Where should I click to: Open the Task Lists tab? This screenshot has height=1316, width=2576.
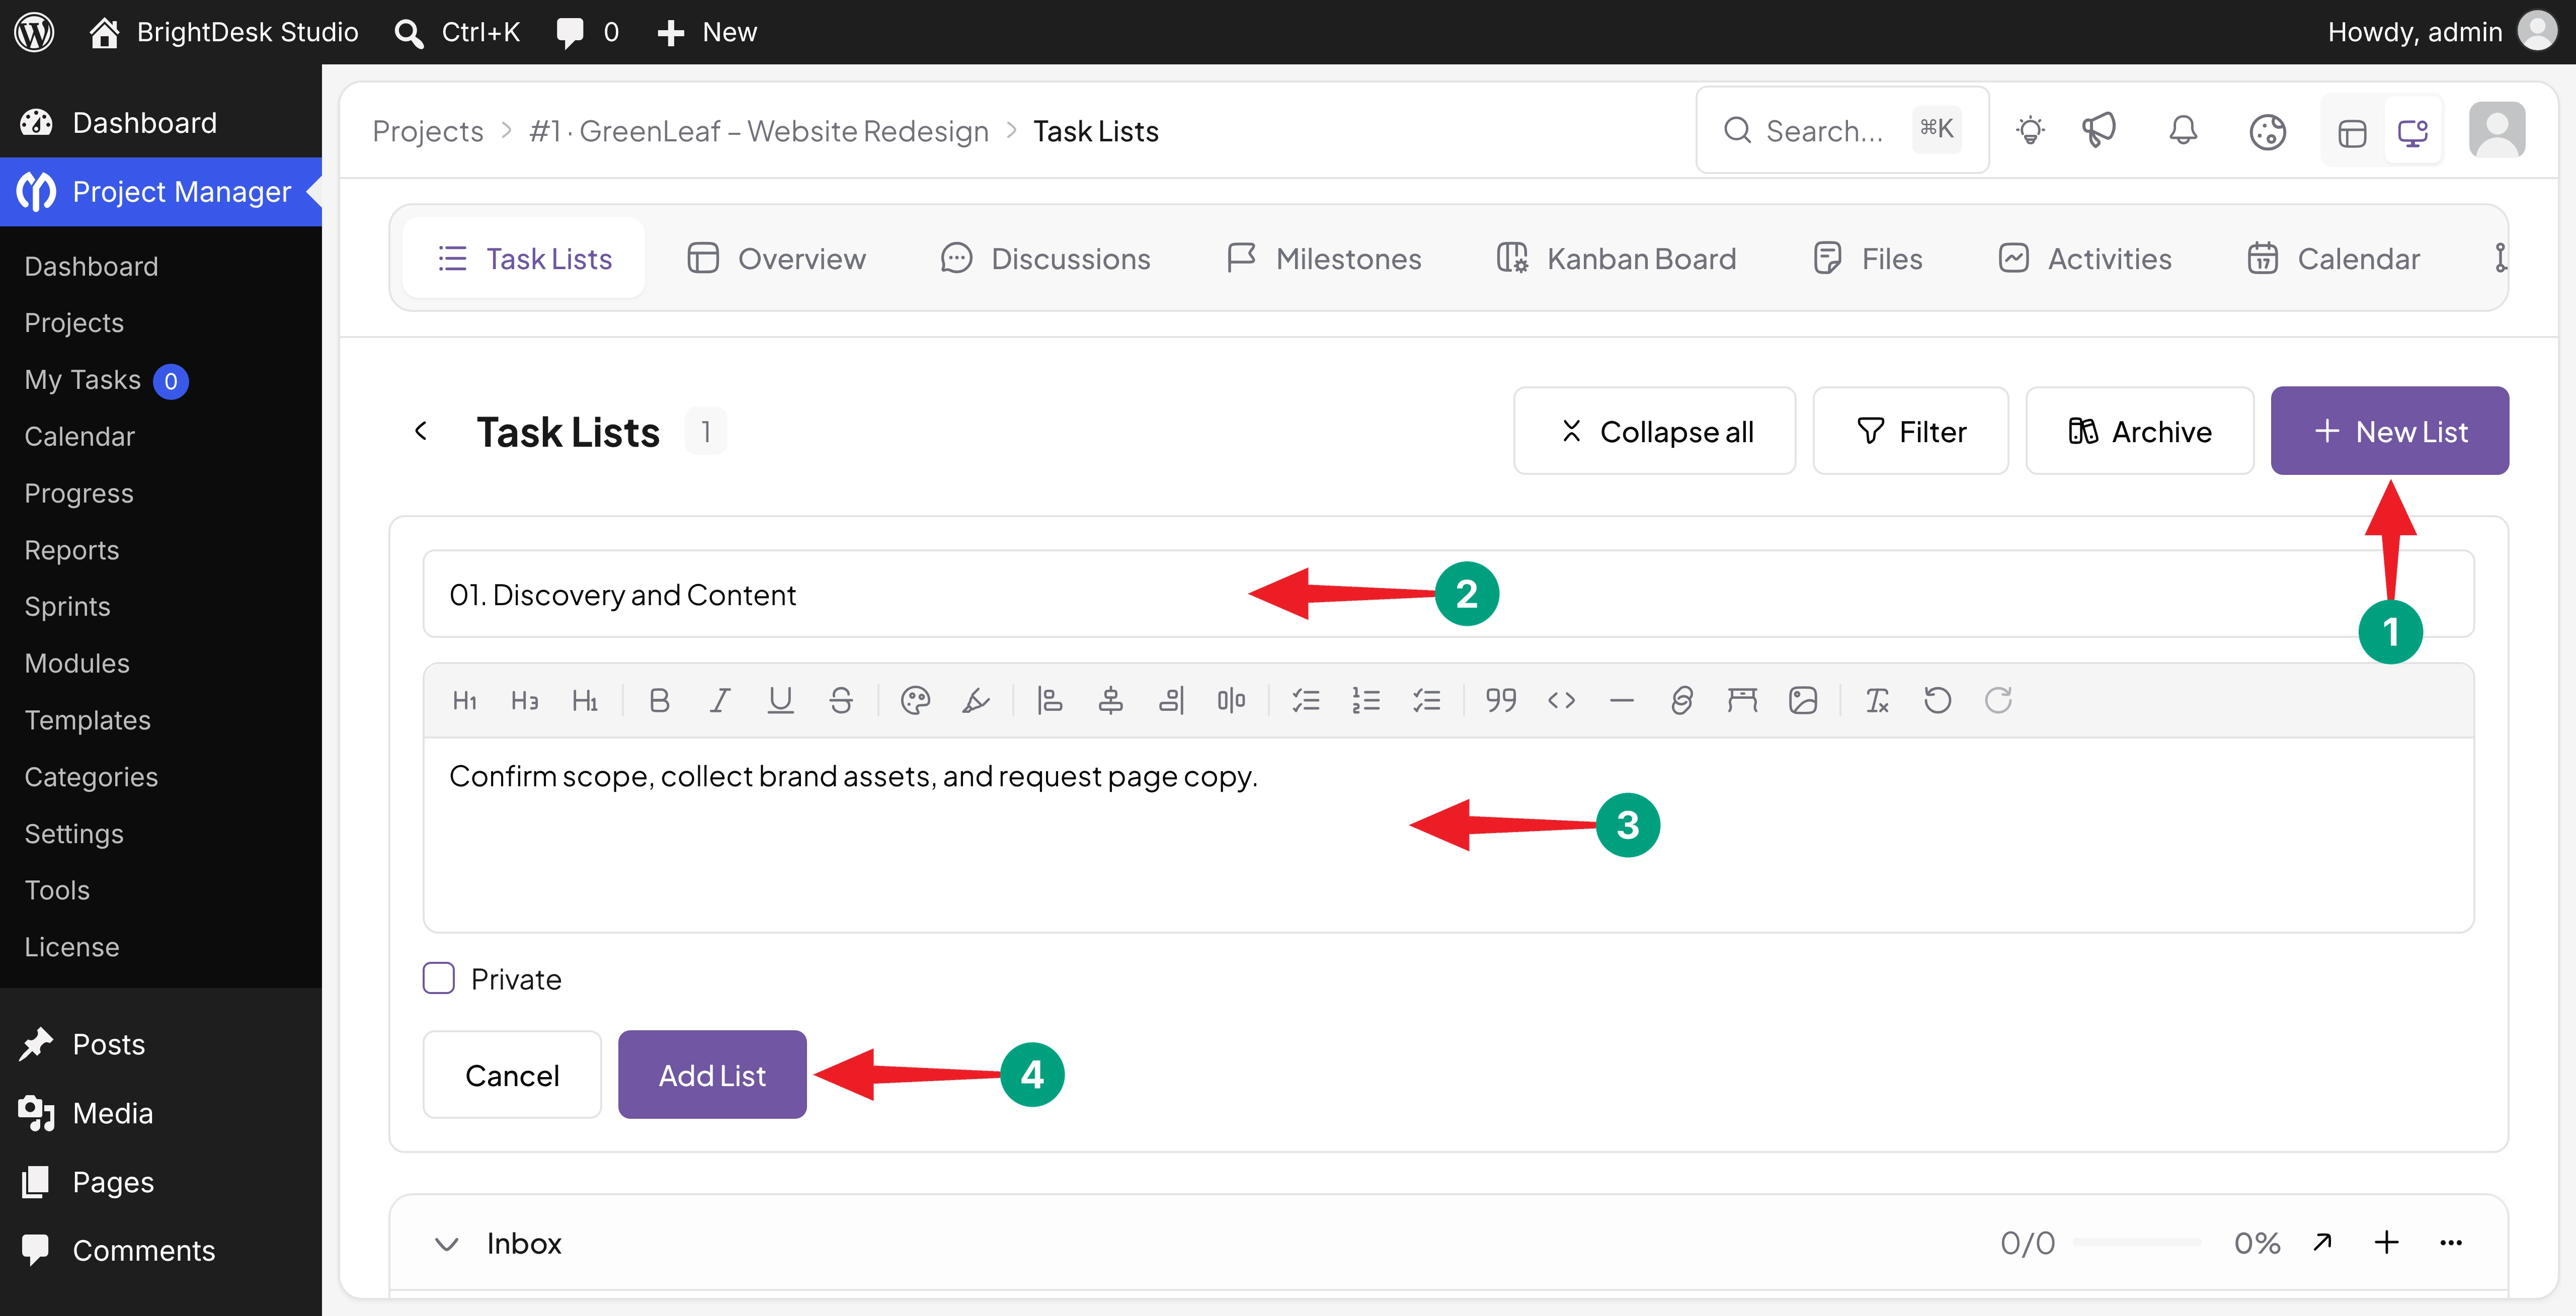tap(524, 259)
